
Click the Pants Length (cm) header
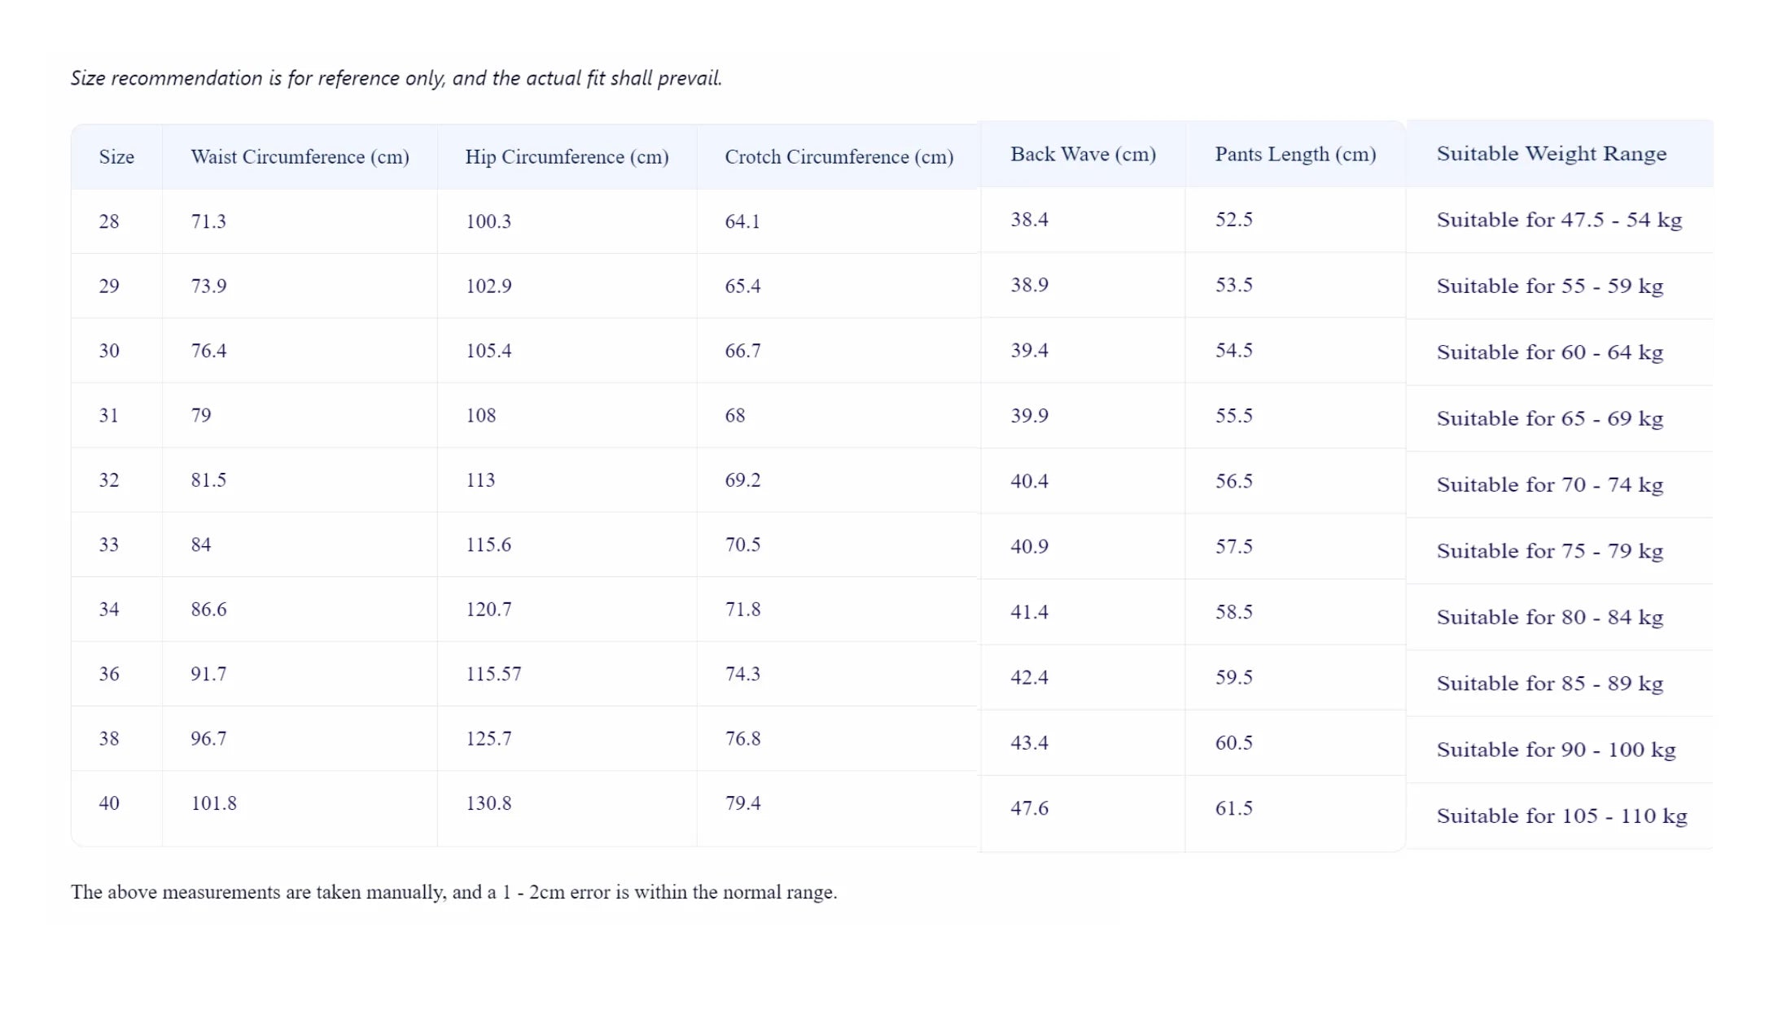[x=1295, y=155]
